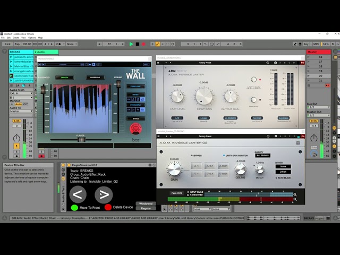Launch the jackson5 clip in BREAKS
Screen dimensions: 340x255
[x=11, y=57]
